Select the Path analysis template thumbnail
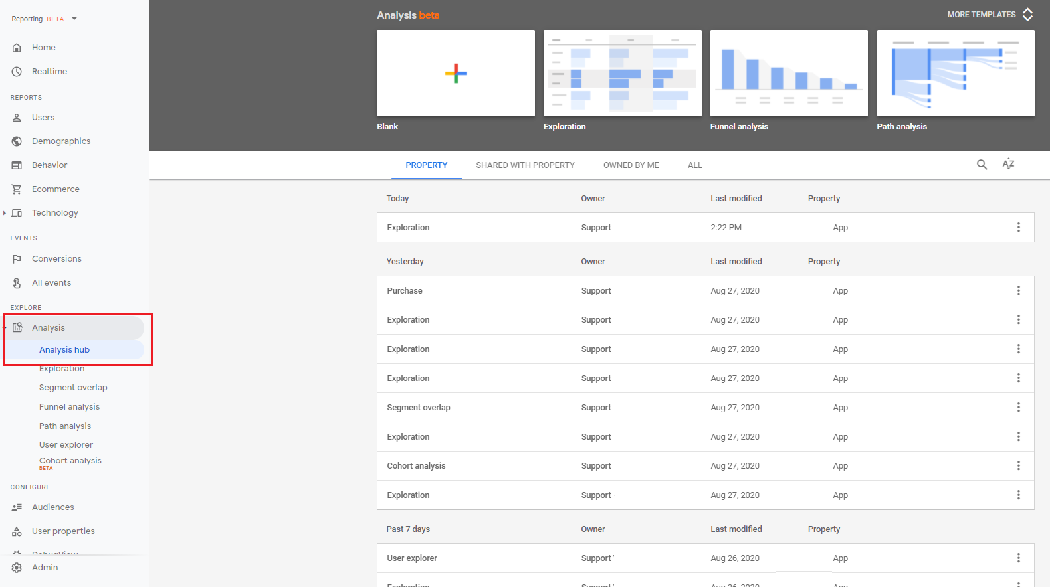This screenshot has height=587, width=1050. [x=955, y=73]
